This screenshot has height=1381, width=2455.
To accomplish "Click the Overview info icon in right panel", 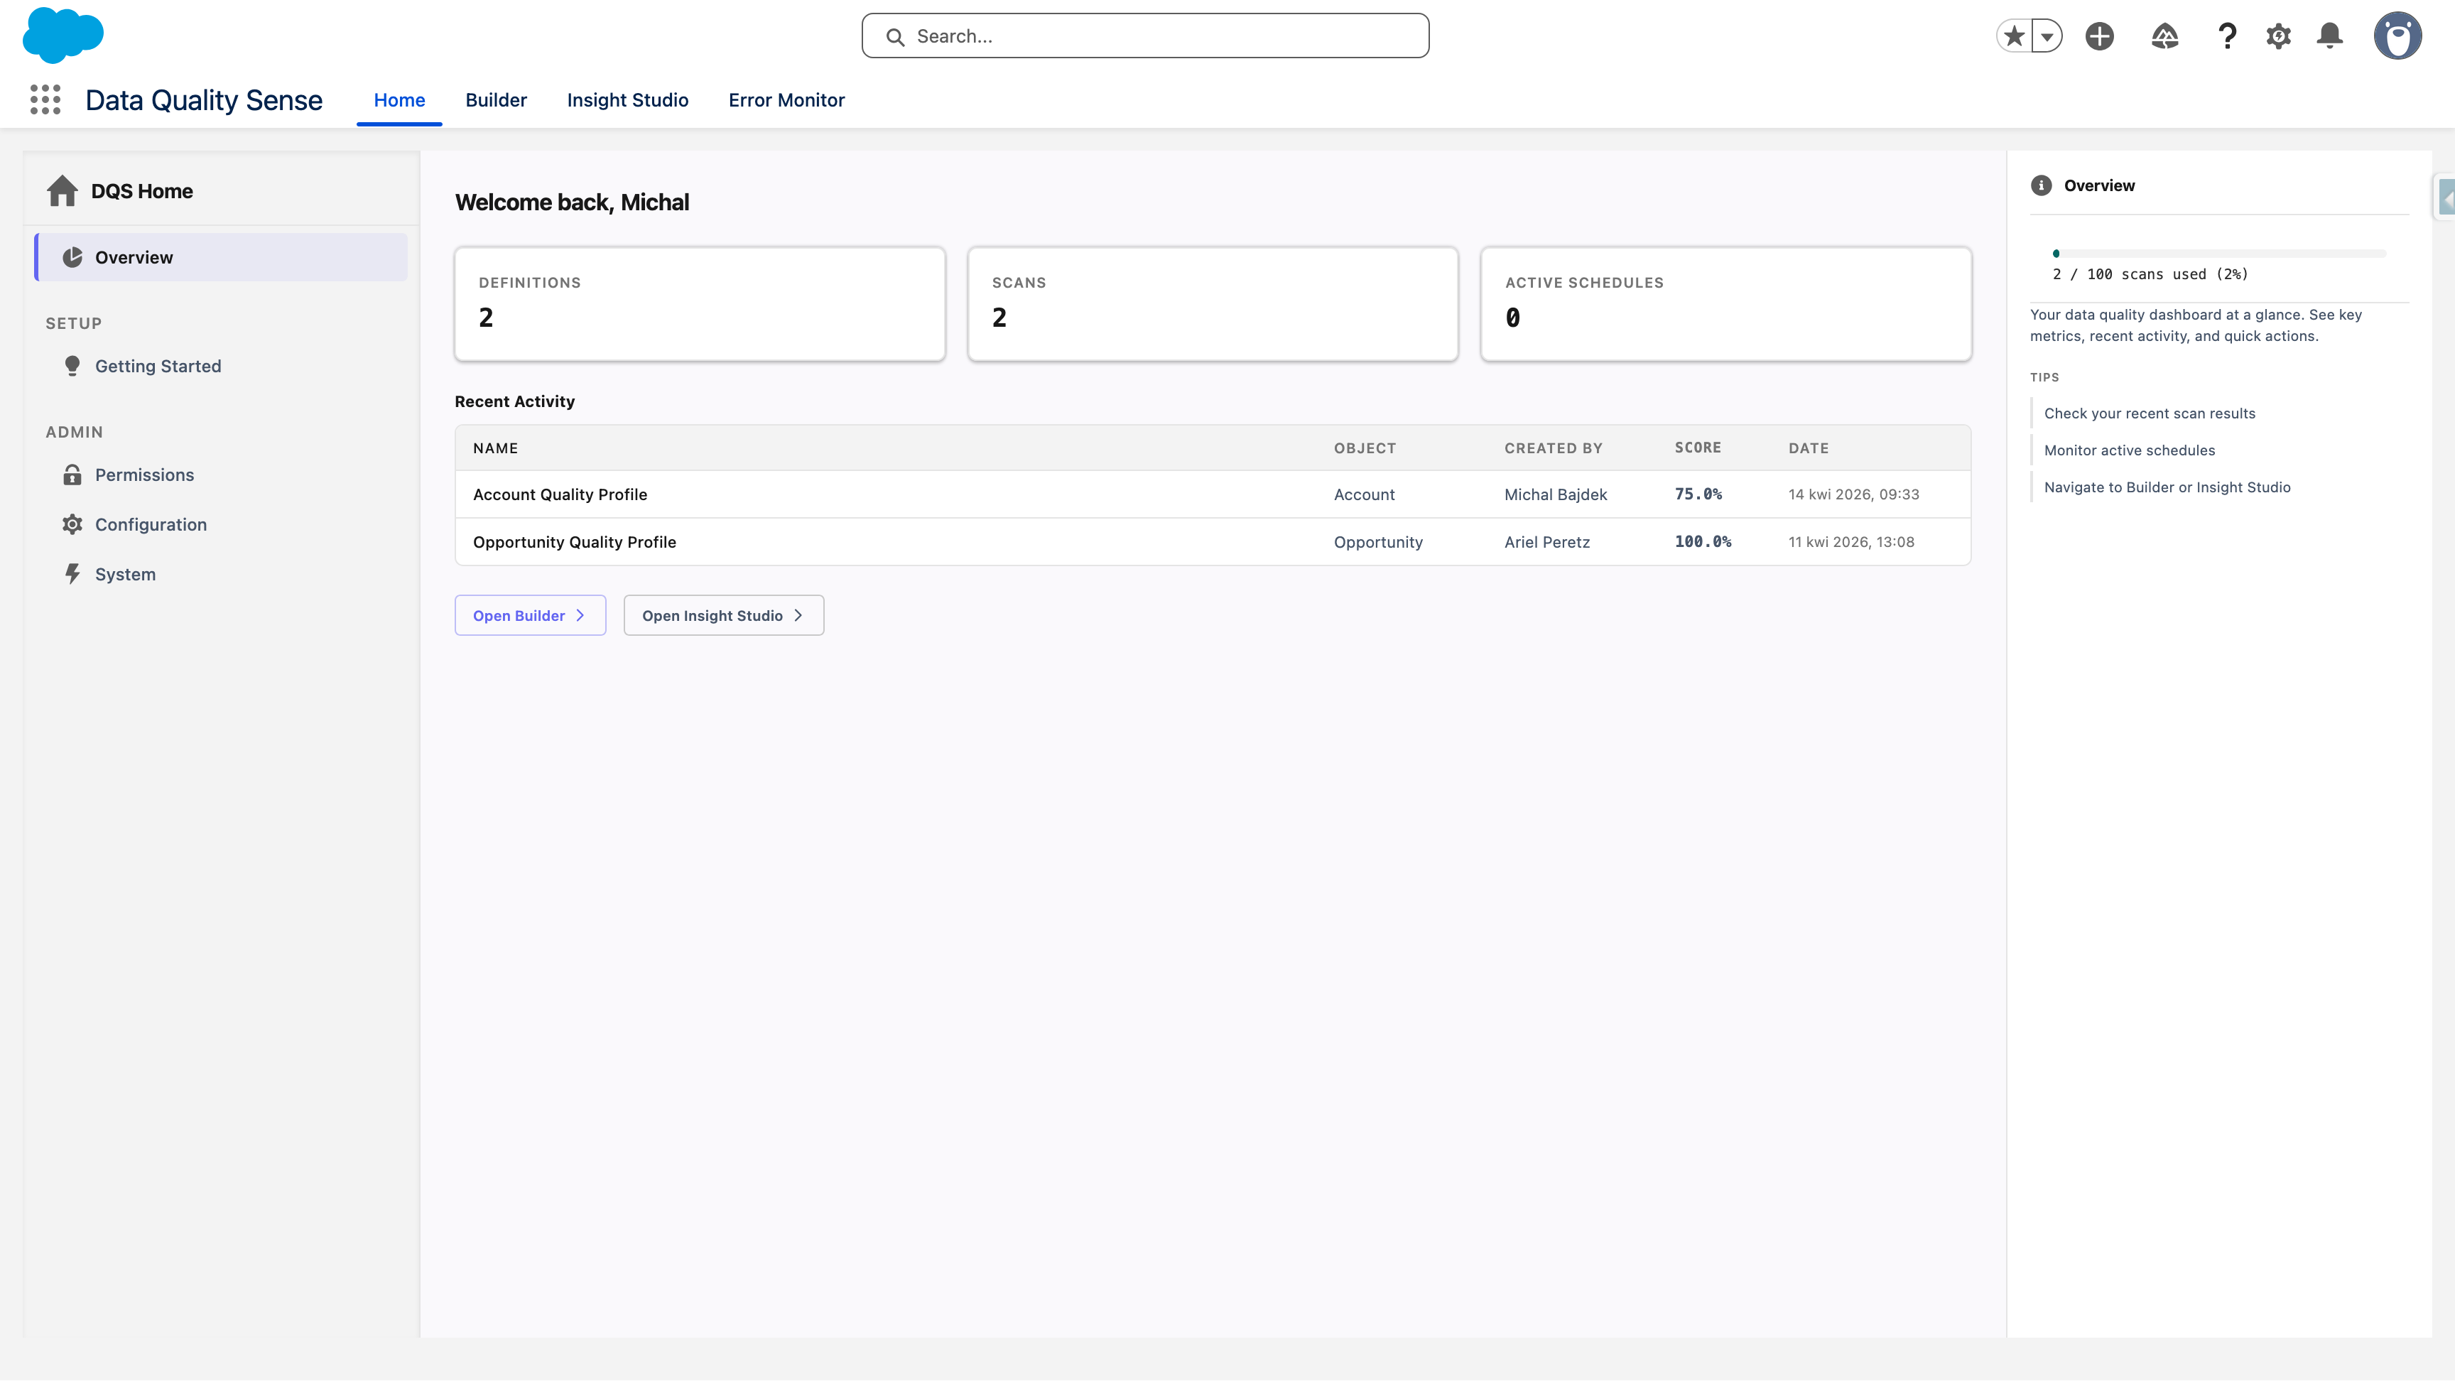I will click(x=2040, y=186).
